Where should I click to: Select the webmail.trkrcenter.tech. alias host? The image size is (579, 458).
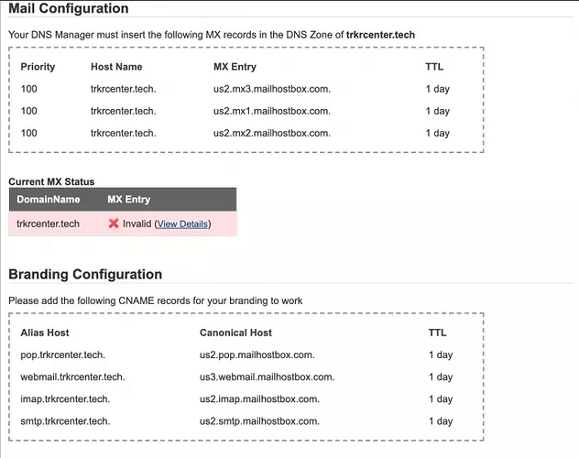(72, 376)
